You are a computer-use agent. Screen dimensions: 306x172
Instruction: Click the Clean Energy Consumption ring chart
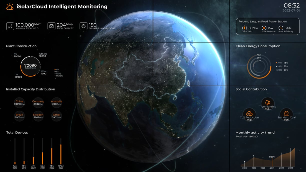259,66
